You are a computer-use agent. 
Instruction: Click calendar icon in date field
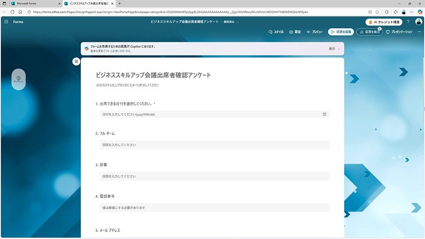(325, 114)
